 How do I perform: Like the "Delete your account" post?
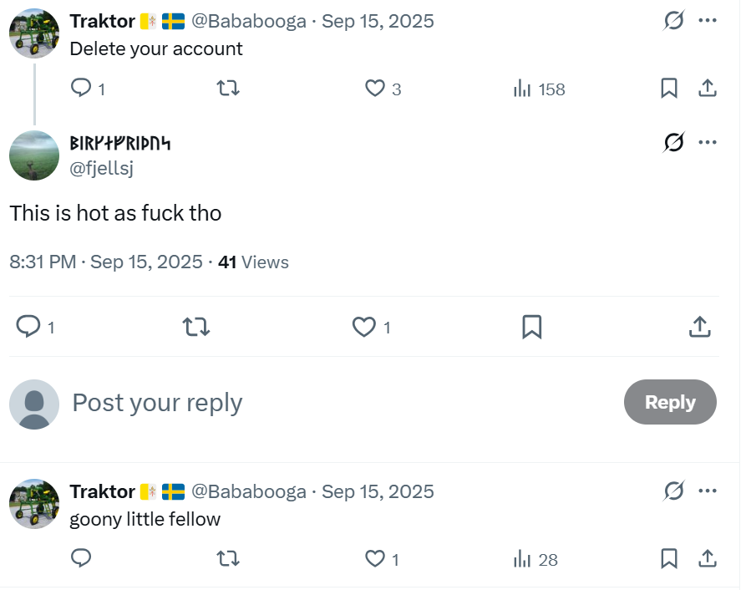(375, 89)
